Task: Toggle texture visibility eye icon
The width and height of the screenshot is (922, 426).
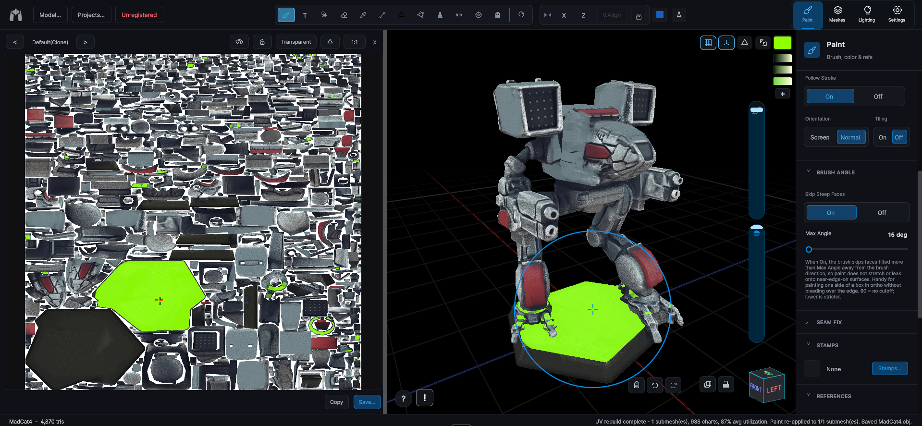Action: point(239,42)
